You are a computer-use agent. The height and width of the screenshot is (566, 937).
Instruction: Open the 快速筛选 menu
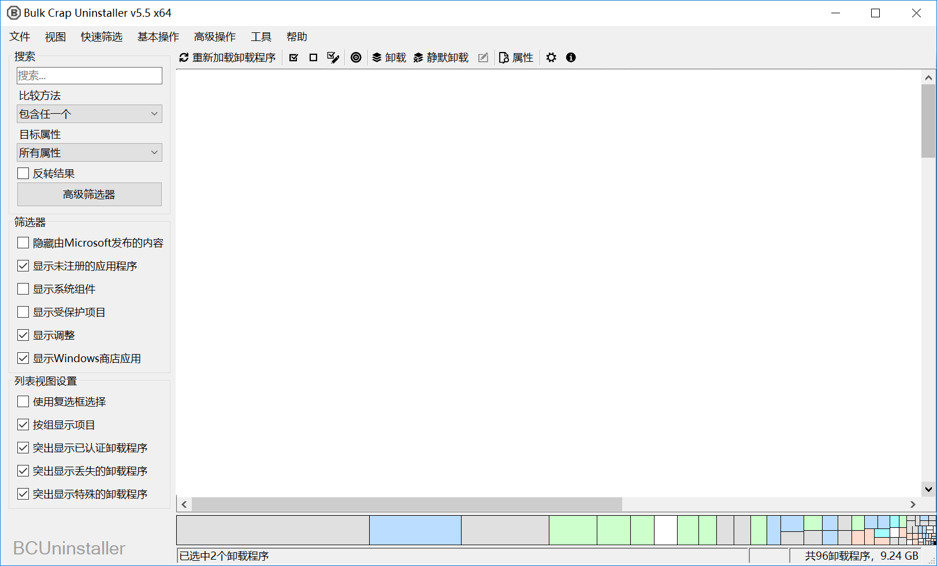click(x=102, y=36)
